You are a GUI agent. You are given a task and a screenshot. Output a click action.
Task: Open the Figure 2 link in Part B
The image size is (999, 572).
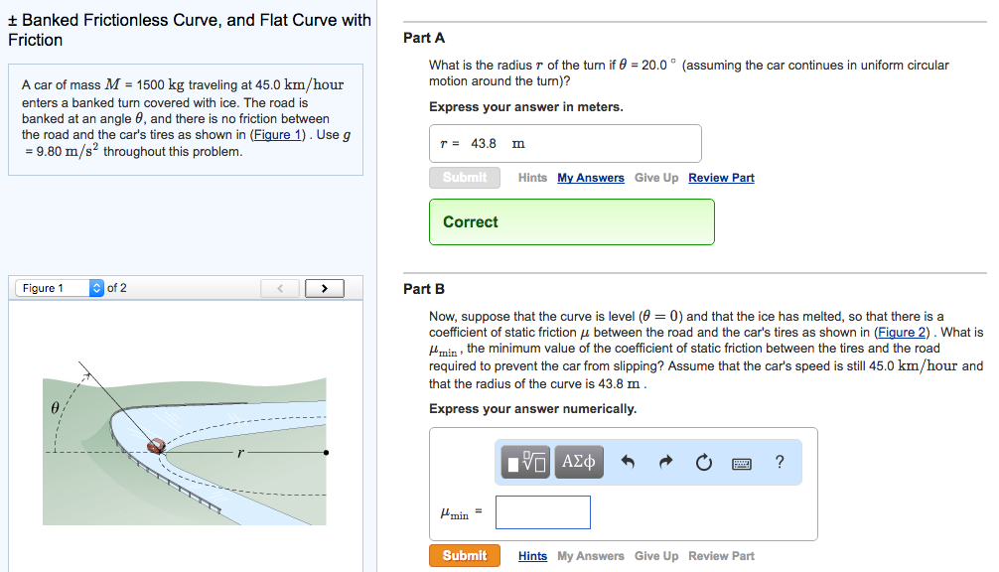coord(900,331)
